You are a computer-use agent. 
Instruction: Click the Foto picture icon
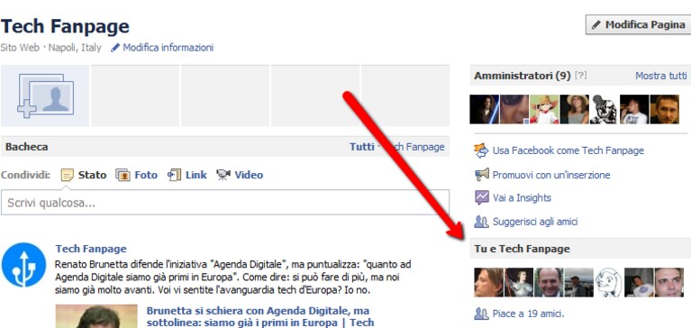tap(123, 176)
